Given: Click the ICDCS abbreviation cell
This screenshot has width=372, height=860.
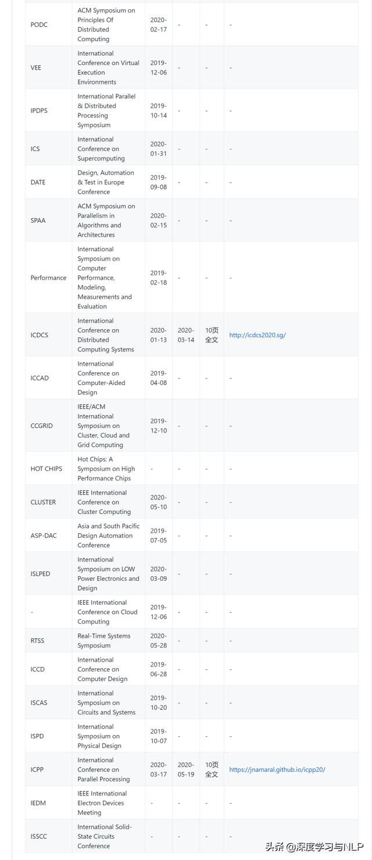Looking at the screenshot, I should tap(40, 335).
